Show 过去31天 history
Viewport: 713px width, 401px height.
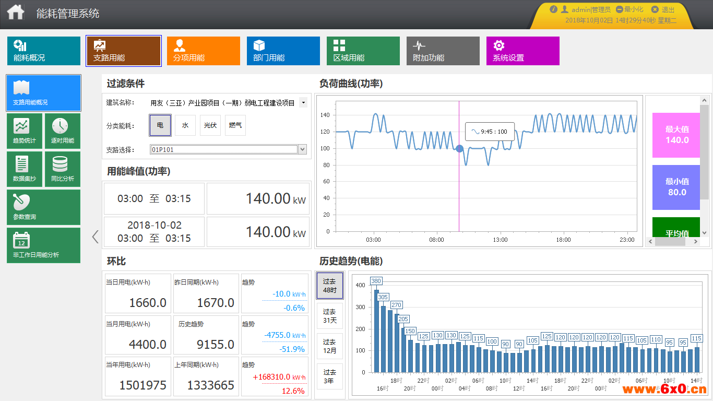tap(330, 316)
